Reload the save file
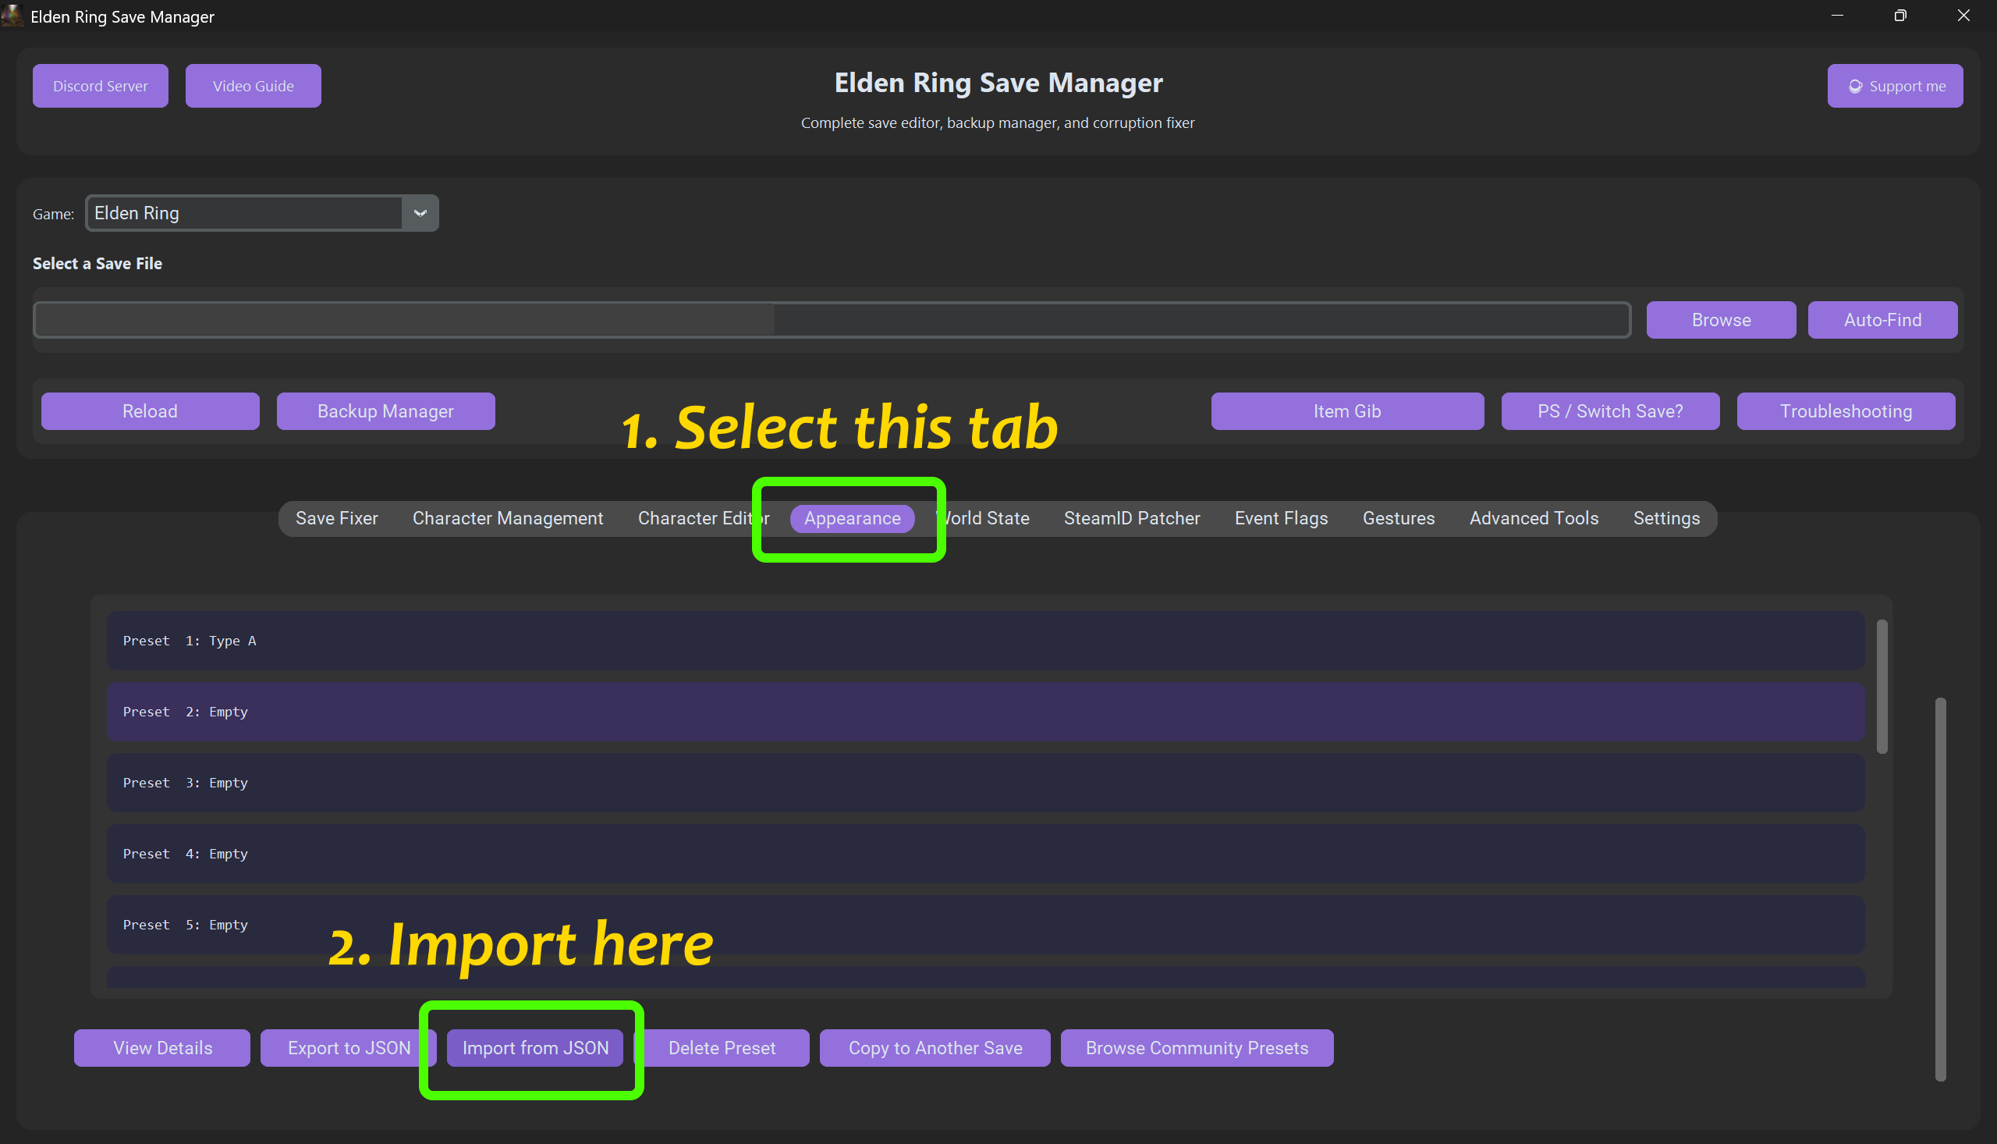 (150, 411)
